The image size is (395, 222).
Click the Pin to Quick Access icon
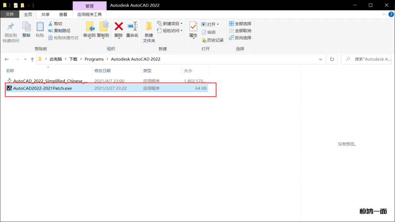11,27
